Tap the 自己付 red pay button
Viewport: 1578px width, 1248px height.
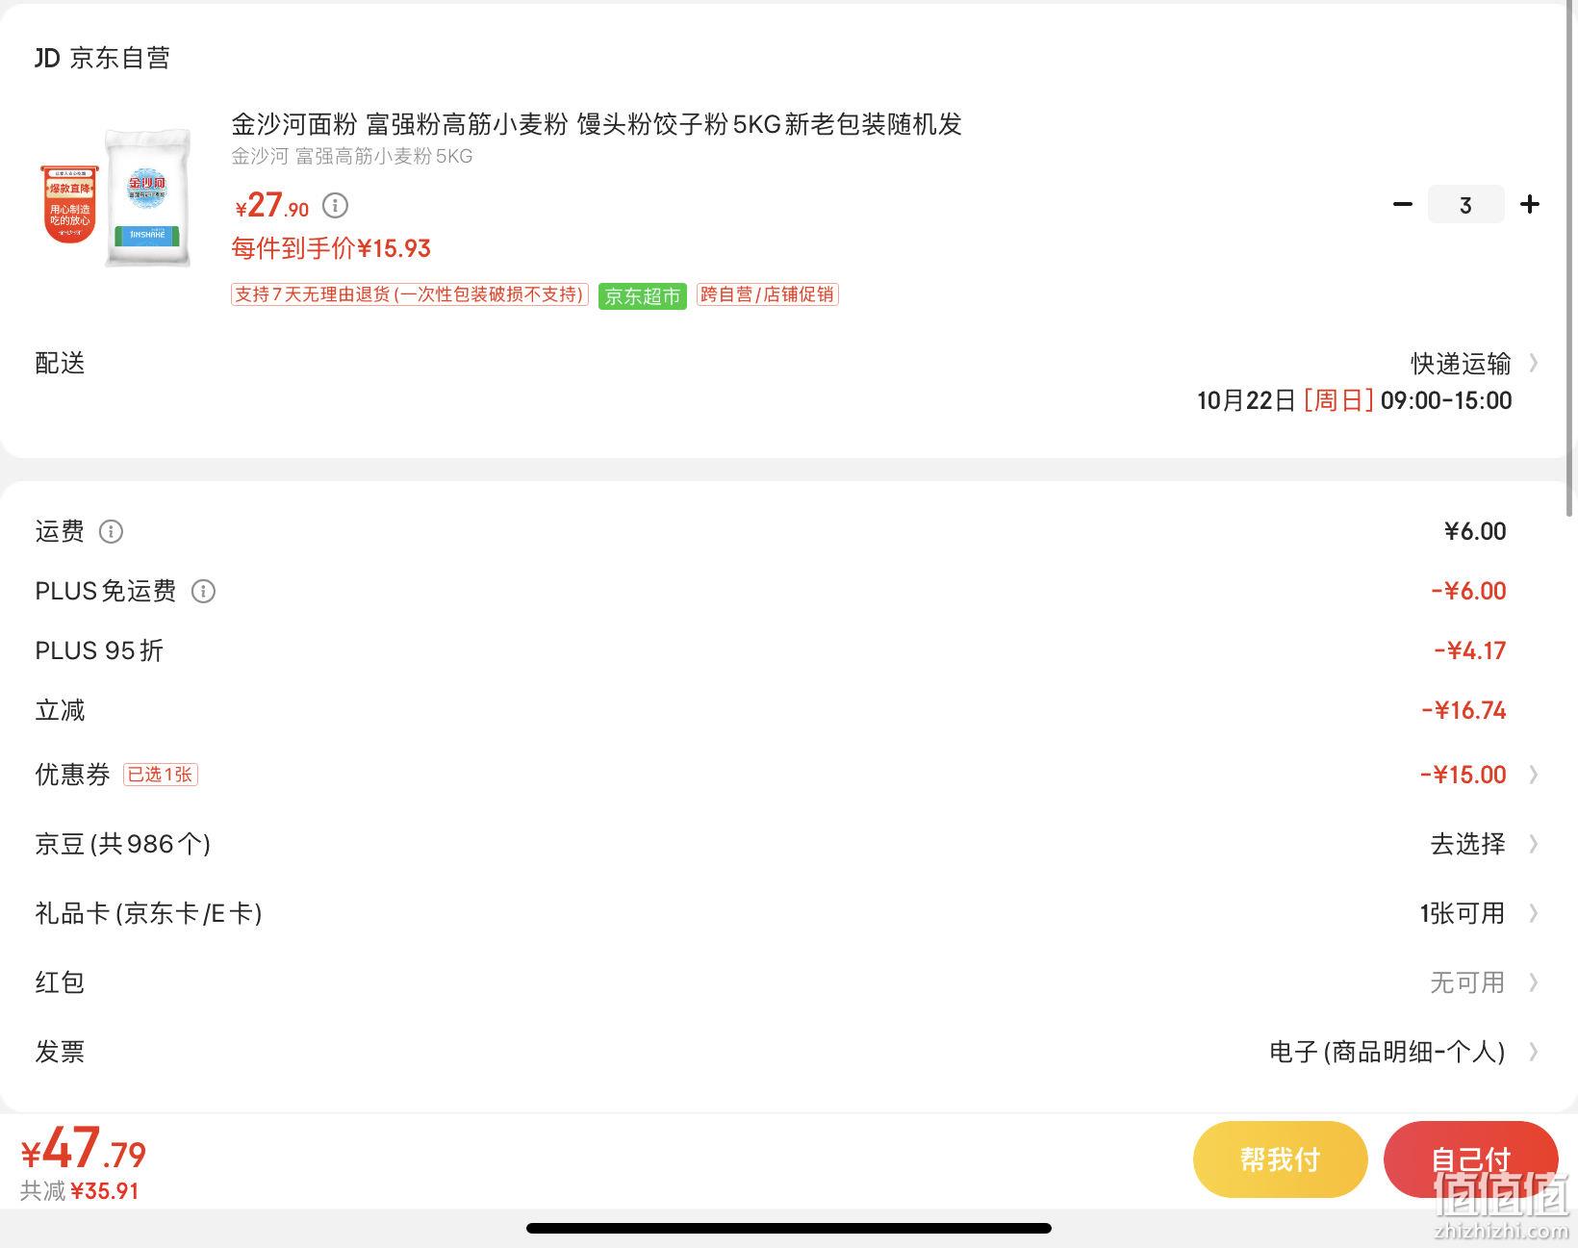(x=1470, y=1159)
